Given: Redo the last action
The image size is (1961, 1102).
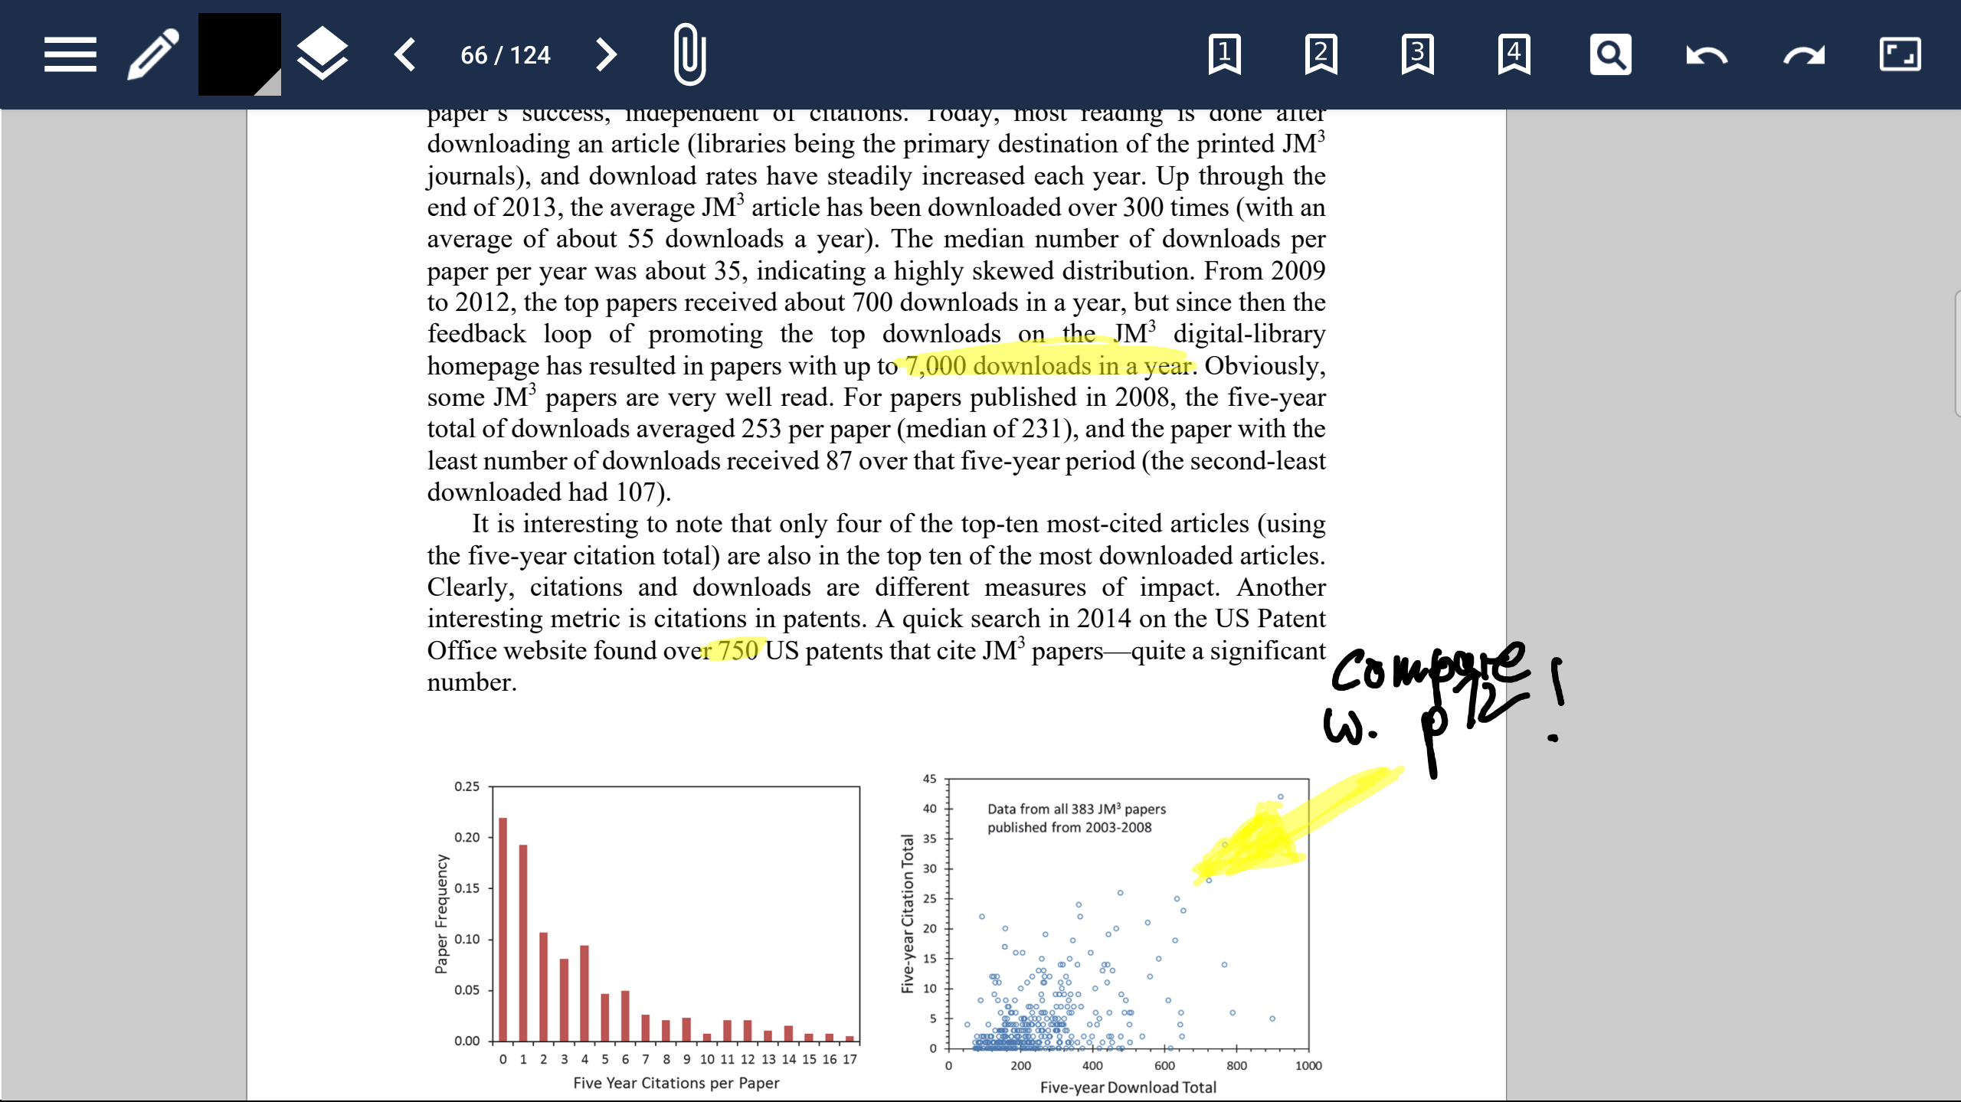Looking at the screenshot, I should point(1805,54).
